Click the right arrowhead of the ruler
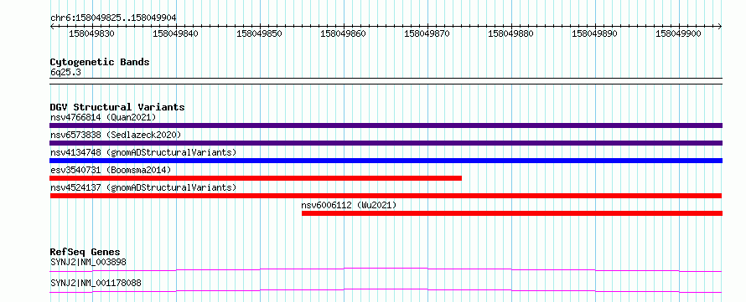746x302 pixels. tap(720, 26)
